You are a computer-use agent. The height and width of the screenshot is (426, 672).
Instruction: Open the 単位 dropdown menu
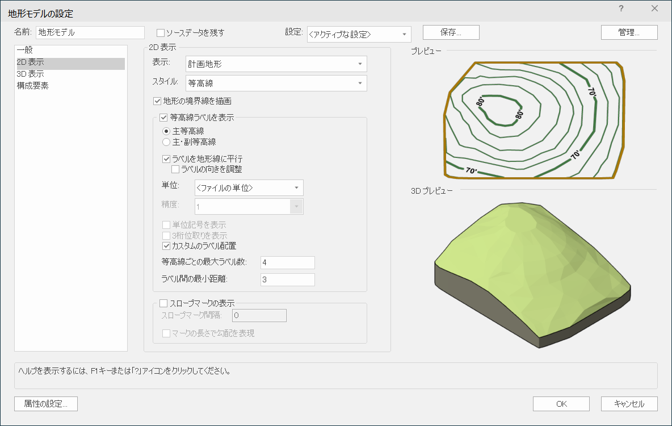pos(249,187)
